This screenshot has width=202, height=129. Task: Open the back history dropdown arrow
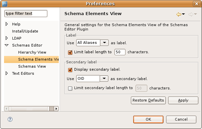183,14
